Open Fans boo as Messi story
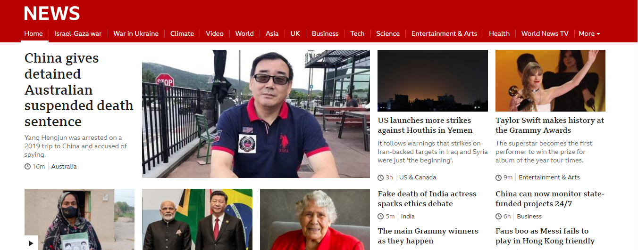Image resolution: width=638 pixels, height=250 pixels. point(545,236)
